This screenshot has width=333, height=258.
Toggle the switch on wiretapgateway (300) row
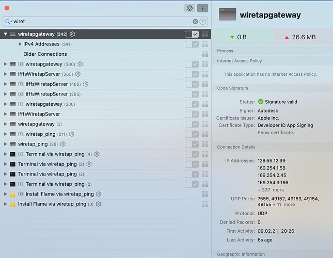click(192, 104)
